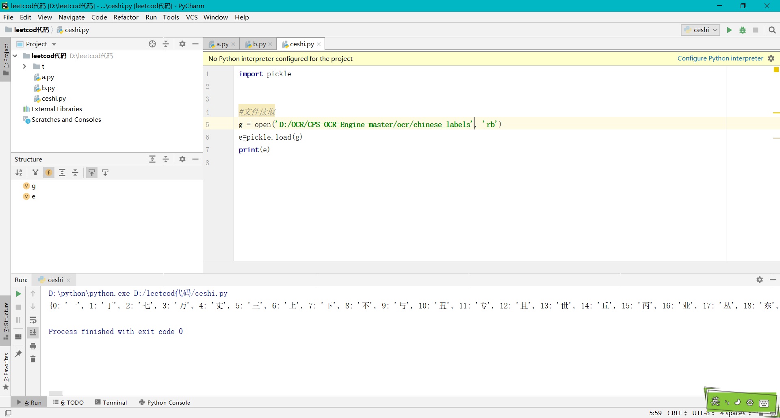780x418 pixels.
Task: Rerun ceshi from Run panel
Action: pos(18,294)
